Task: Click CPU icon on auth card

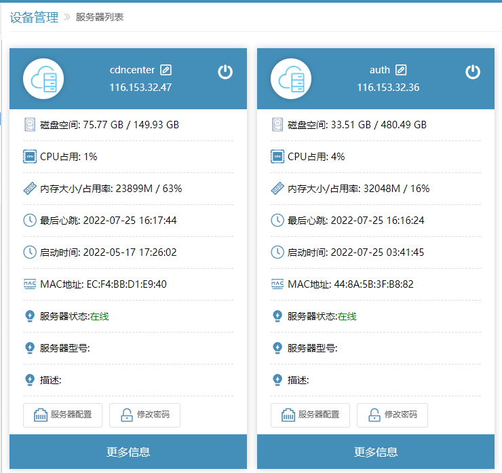Action: coord(277,157)
